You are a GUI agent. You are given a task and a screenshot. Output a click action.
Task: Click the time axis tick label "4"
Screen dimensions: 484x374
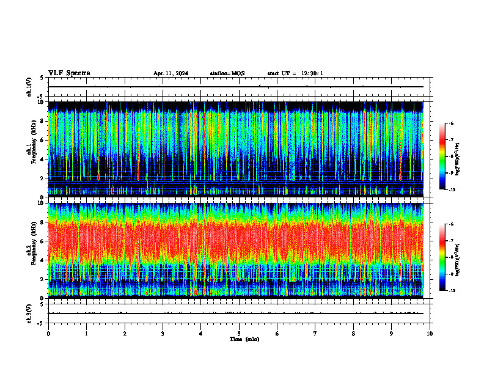[x=201, y=334]
